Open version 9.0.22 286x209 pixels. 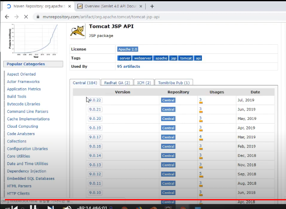coord(95,100)
